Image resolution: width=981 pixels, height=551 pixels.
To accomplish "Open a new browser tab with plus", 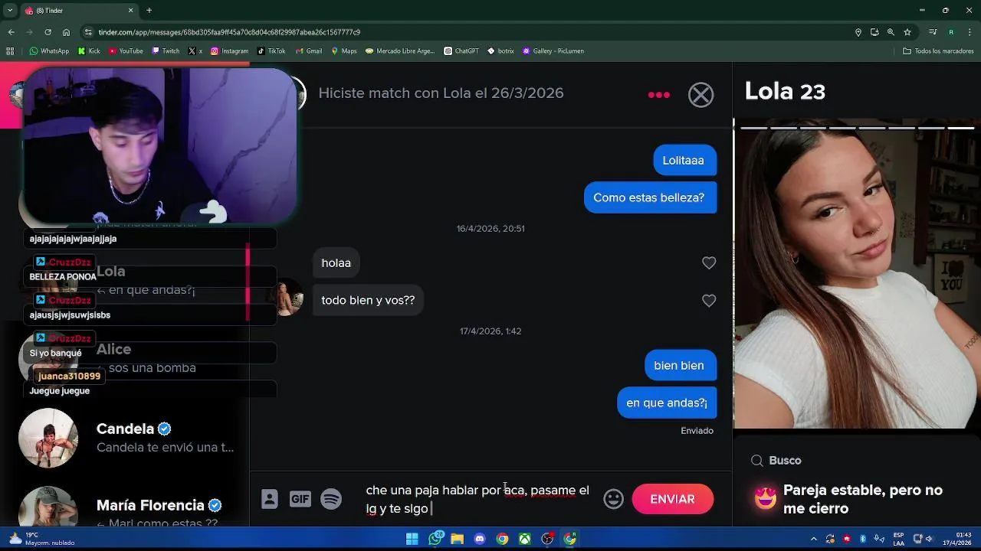I will pyautogui.click(x=149, y=11).
